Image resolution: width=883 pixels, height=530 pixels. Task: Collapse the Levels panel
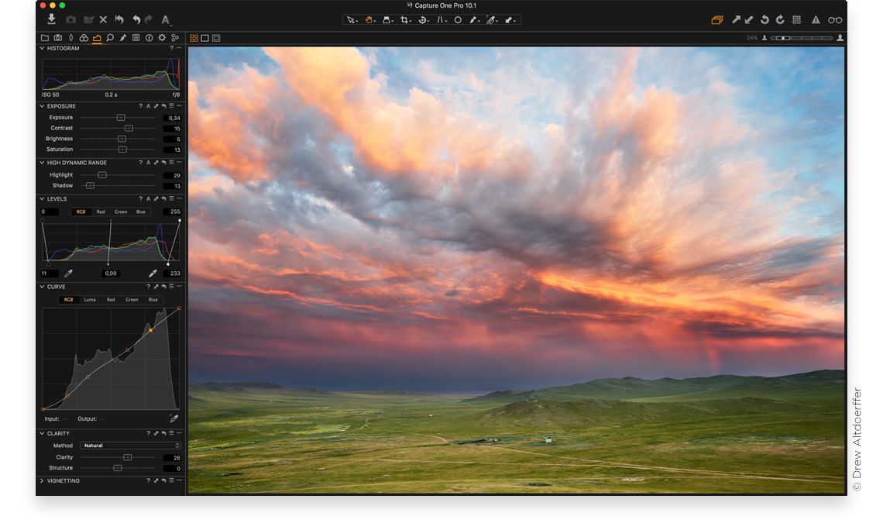pos(42,199)
